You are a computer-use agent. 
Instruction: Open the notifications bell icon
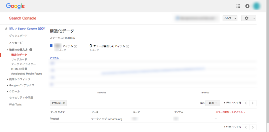tap(247, 6)
